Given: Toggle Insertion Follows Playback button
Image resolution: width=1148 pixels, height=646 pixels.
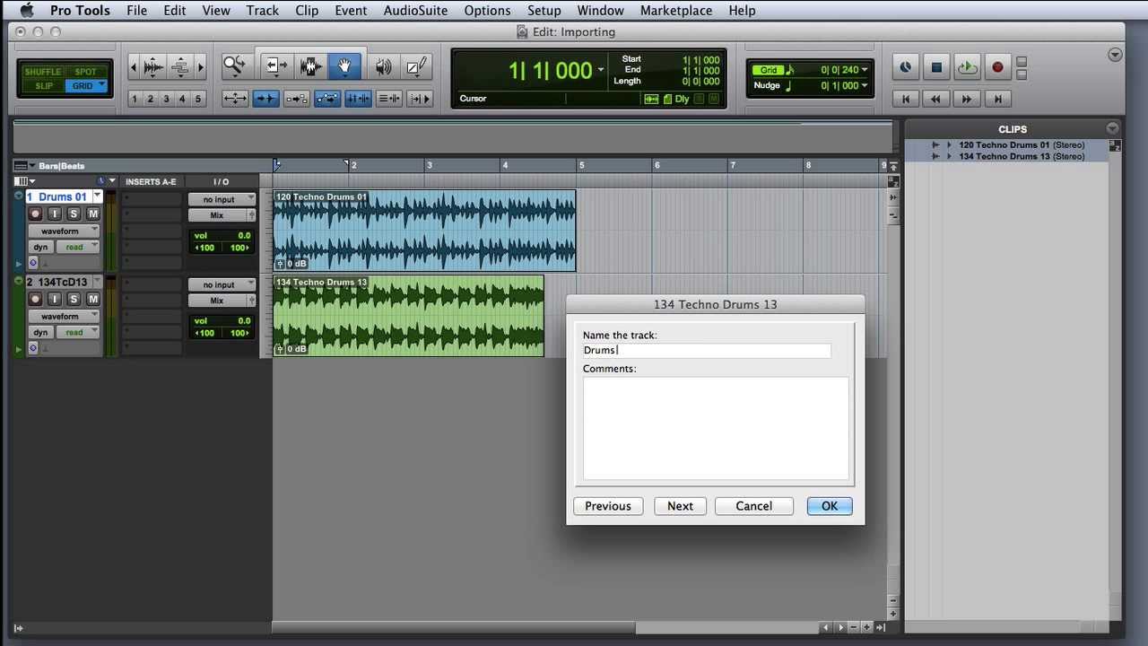Looking at the screenshot, I should [419, 99].
